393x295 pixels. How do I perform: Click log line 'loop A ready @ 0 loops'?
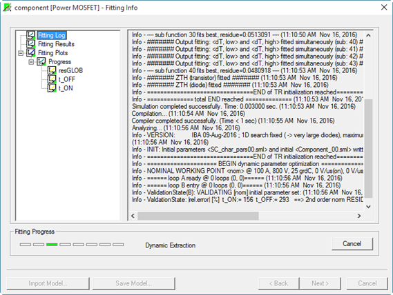click(237, 178)
